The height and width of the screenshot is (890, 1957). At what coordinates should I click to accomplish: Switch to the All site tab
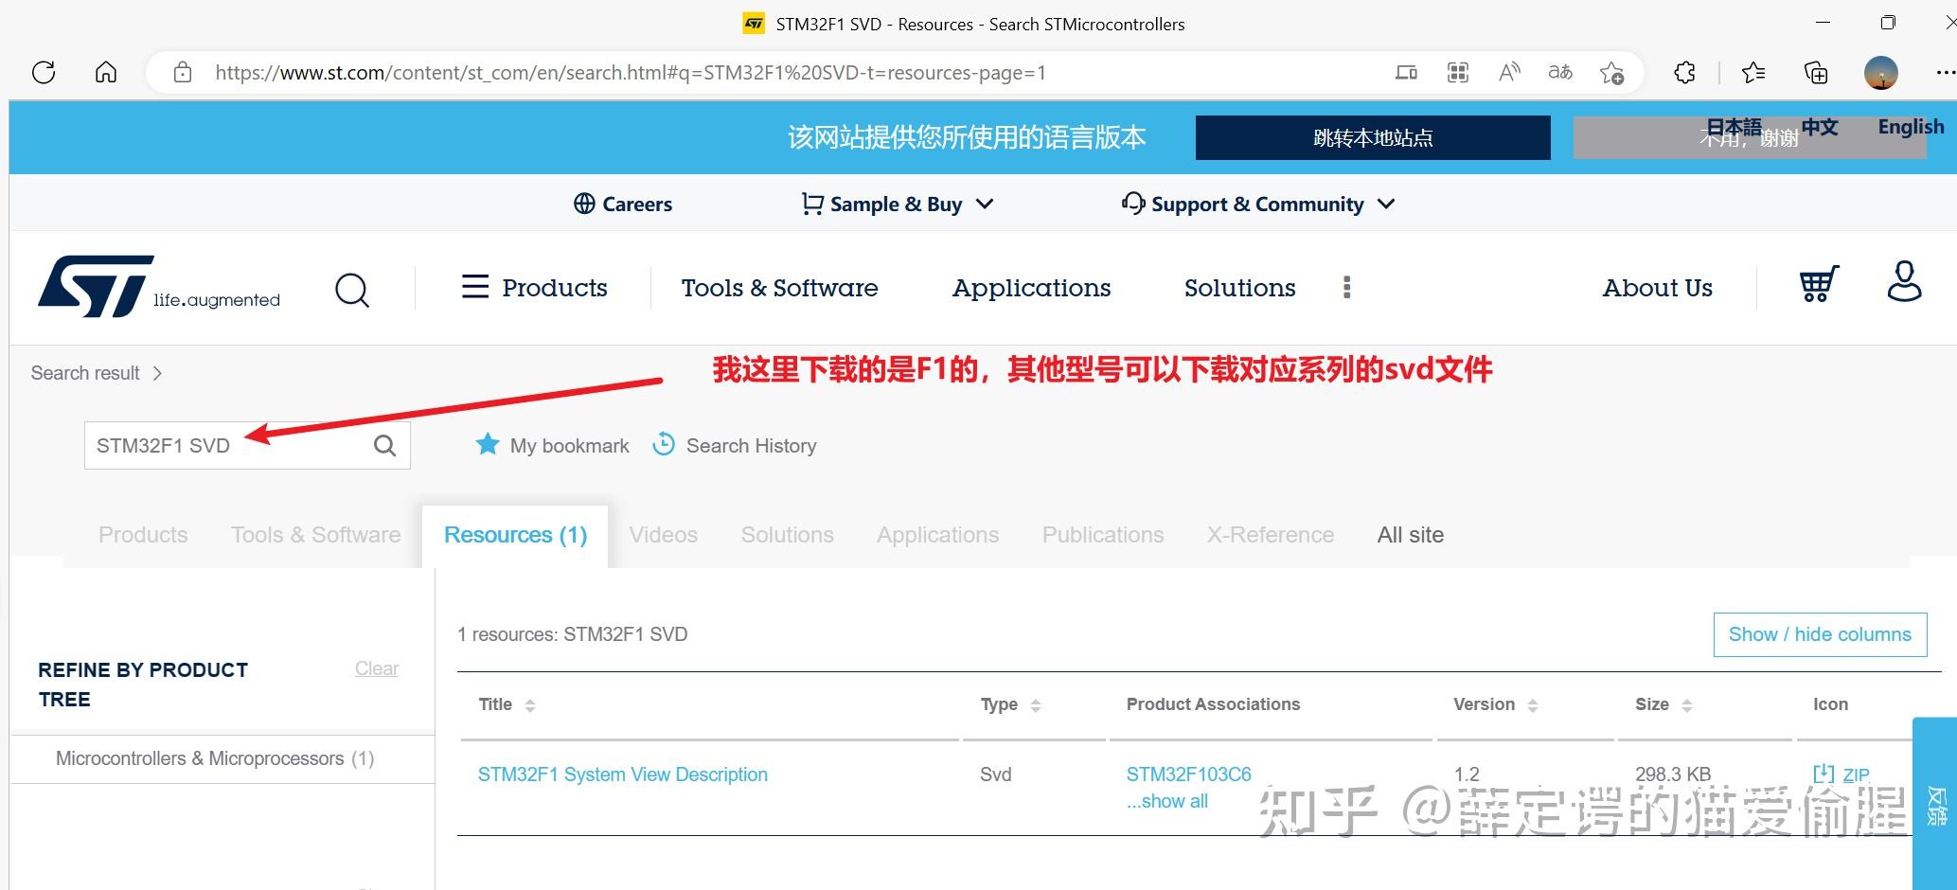pyautogui.click(x=1410, y=534)
